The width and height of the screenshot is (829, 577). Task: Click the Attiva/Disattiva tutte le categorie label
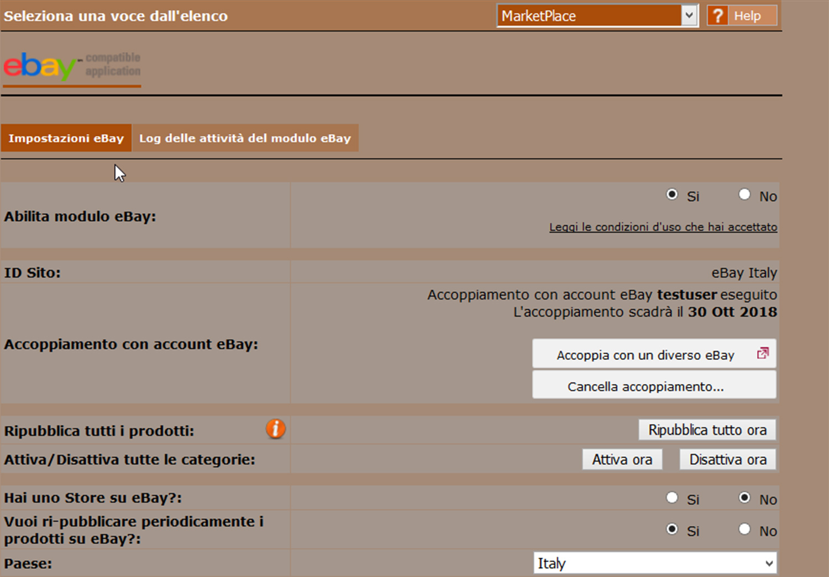(x=129, y=460)
